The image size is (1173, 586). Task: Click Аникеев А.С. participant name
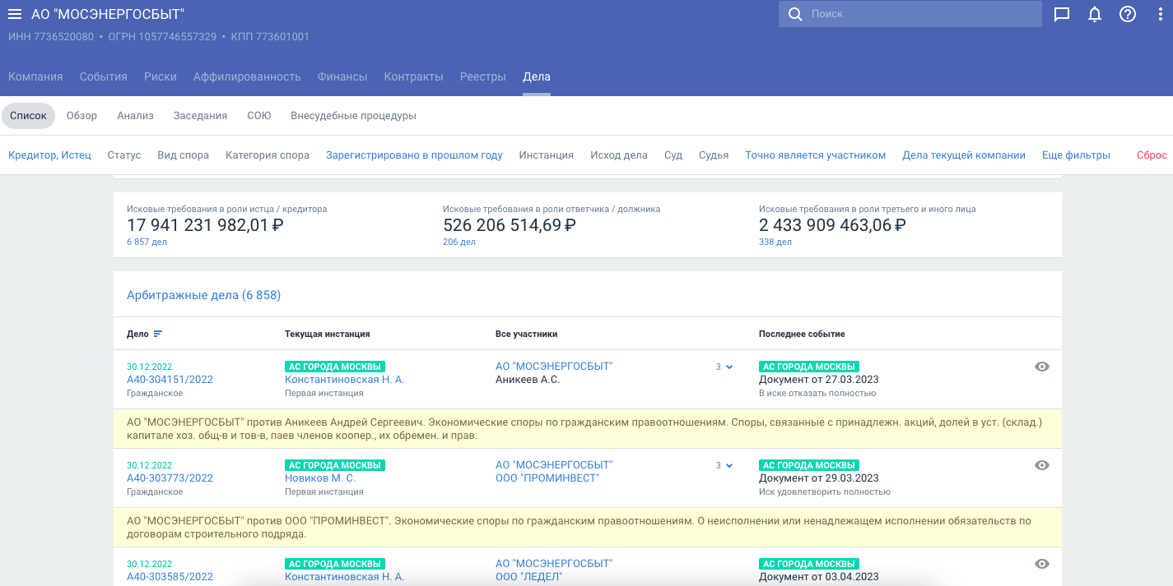click(528, 380)
